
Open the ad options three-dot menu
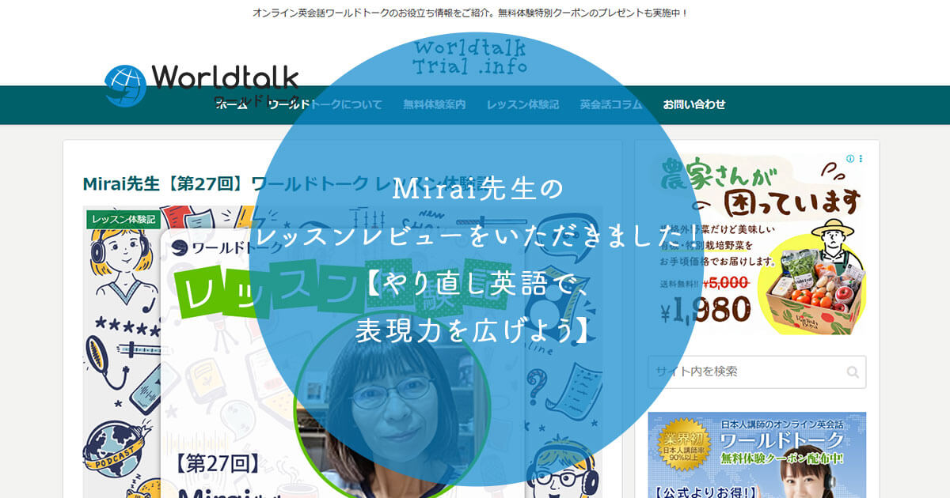click(x=861, y=159)
